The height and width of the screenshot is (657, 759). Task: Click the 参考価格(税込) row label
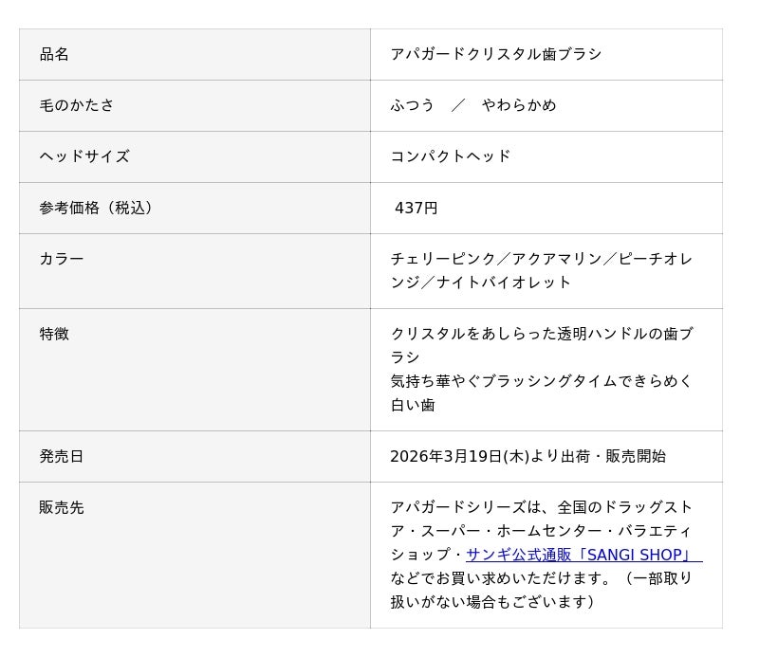point(96,208)
